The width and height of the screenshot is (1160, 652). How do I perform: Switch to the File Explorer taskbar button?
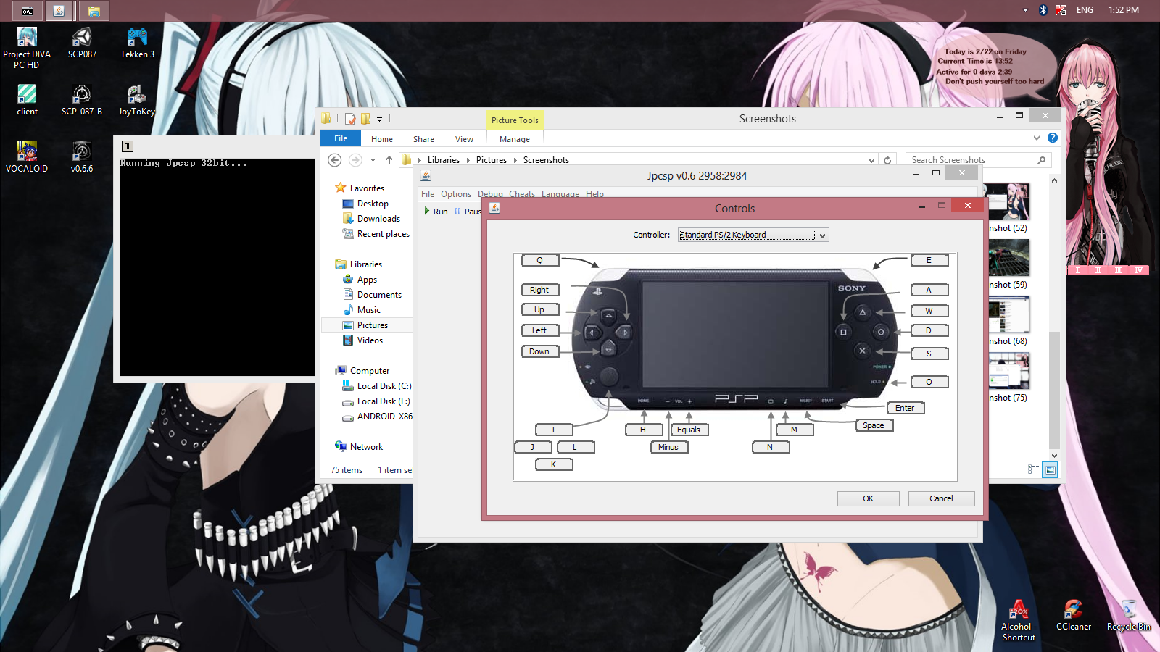point(94,11)
